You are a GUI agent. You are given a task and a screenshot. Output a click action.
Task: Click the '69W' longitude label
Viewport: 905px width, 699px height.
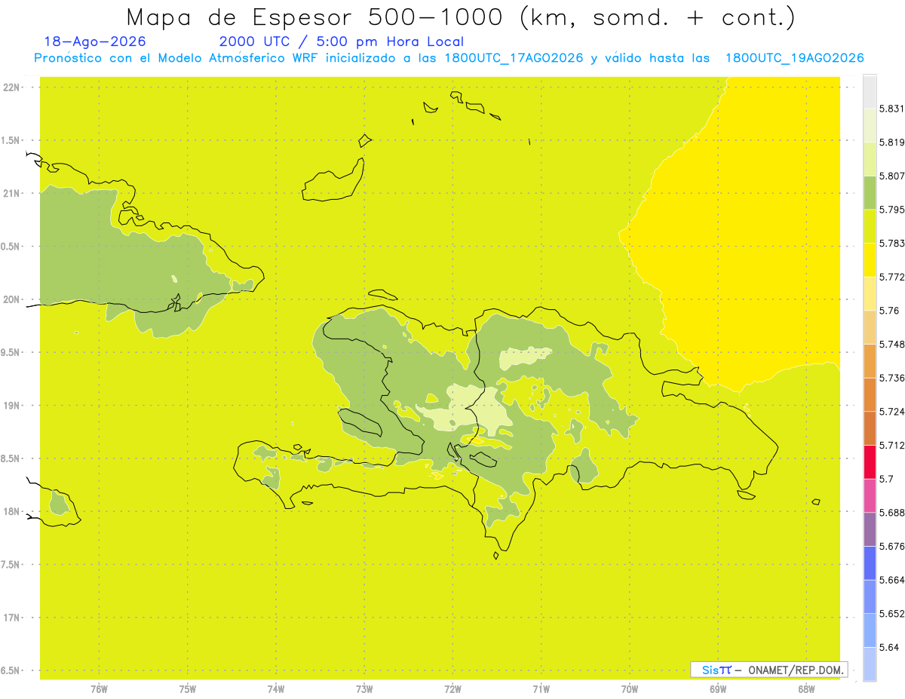pyautogui.click(x=718, y=689)
